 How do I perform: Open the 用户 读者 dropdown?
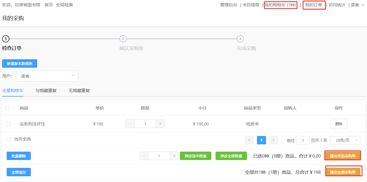point(47,76)
